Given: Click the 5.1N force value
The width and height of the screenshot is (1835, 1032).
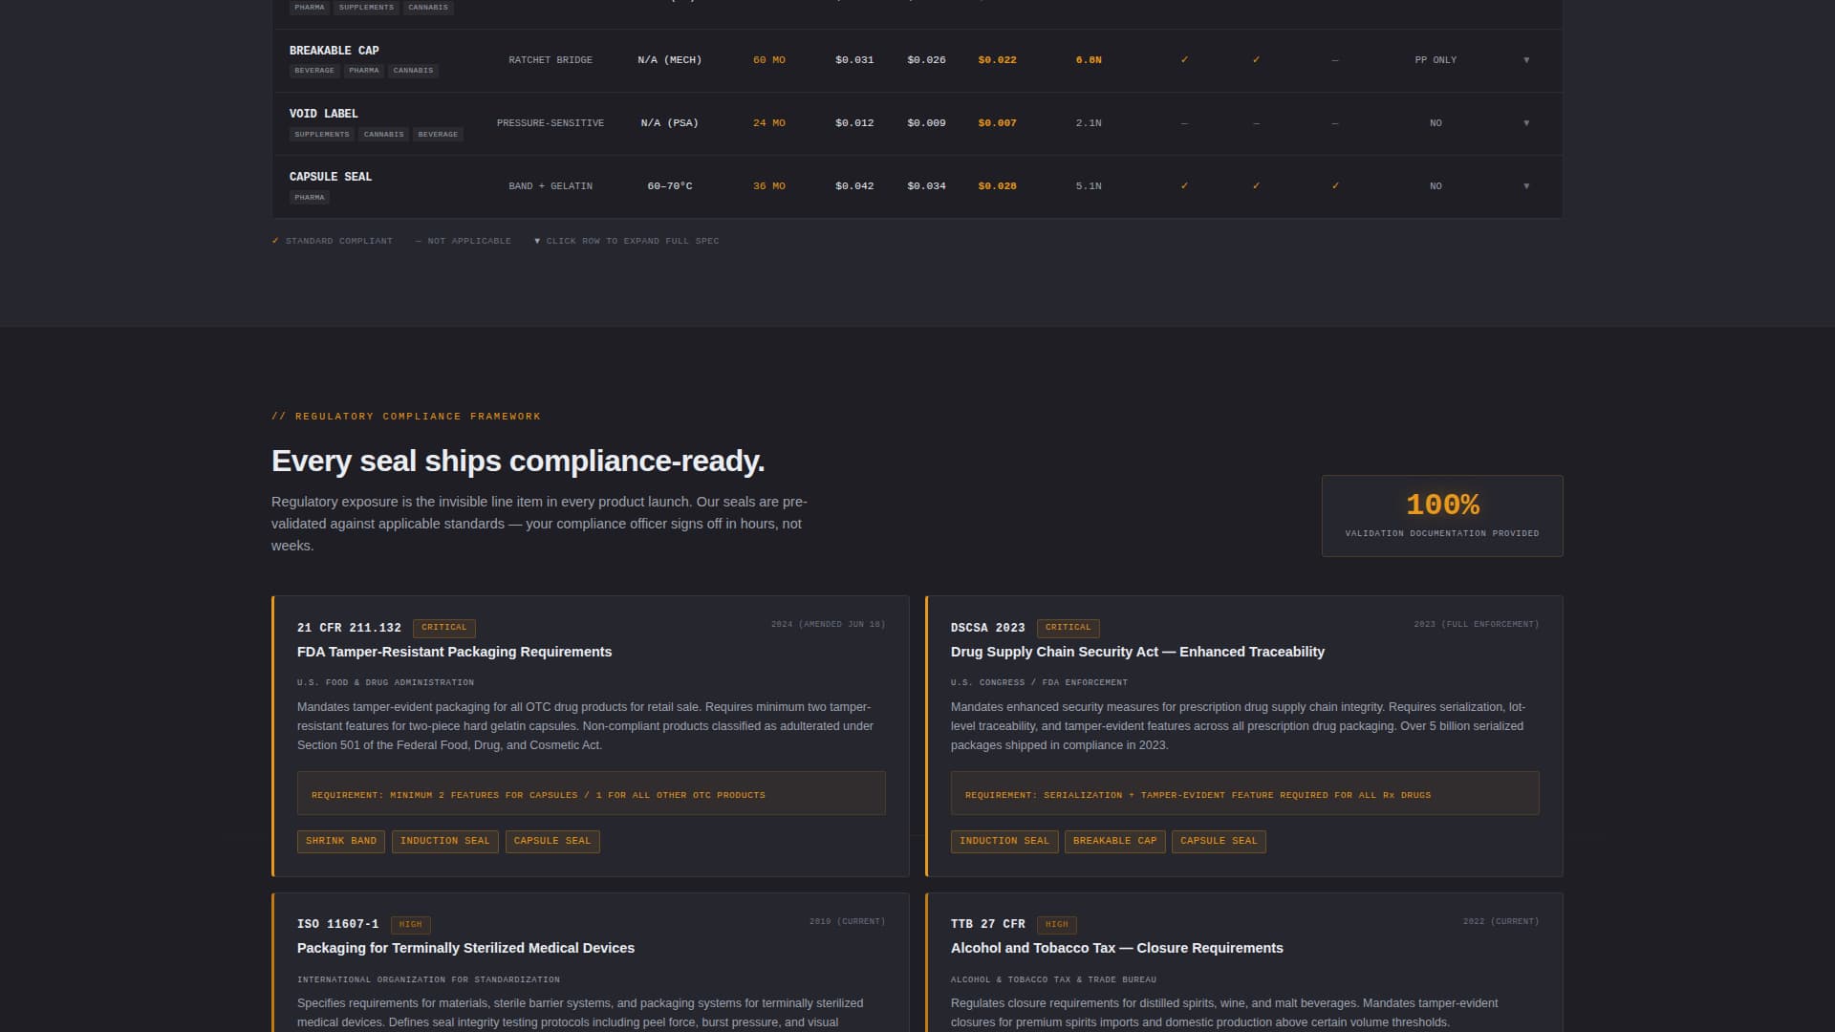Looking at the screenshot, I should click(x=1089, y=186).
